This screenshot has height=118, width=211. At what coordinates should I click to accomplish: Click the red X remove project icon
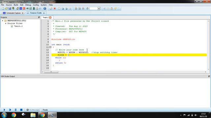(55, 9)
